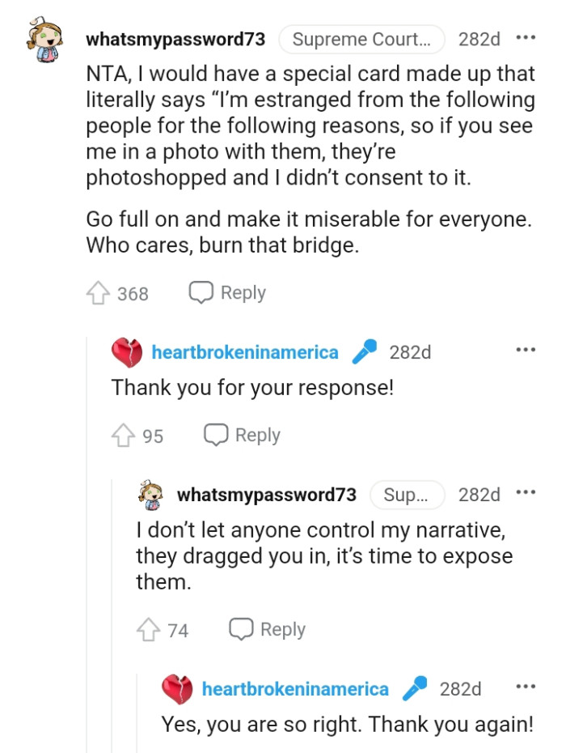Click the OP microphone icon on the bottom comment
566x753 pixels.
click(417, 687)
